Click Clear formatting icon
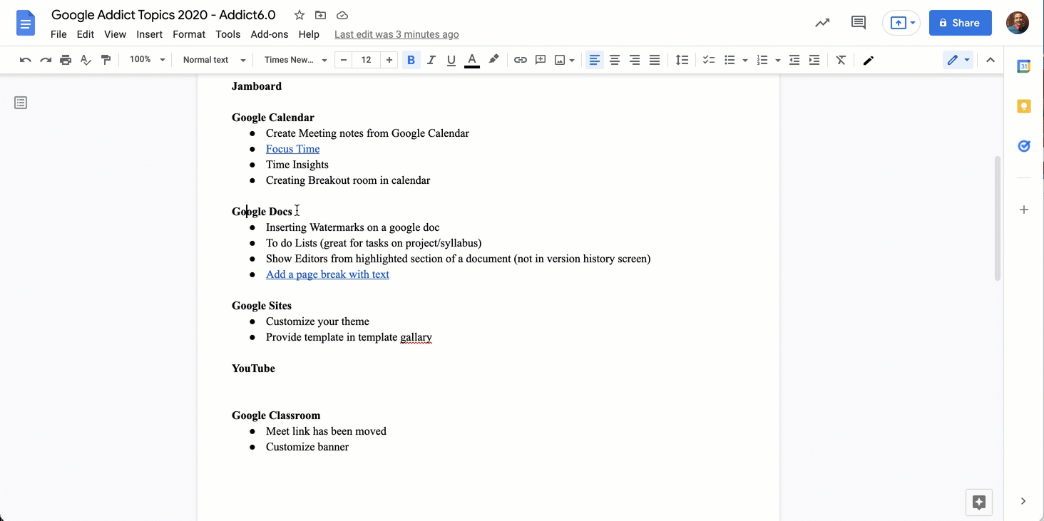 tap(841, 60)
